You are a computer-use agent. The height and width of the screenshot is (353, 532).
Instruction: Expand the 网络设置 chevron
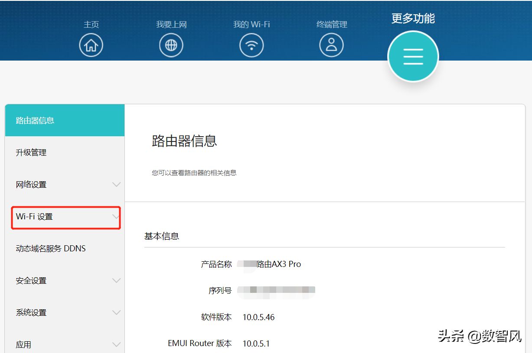point(116,184)
